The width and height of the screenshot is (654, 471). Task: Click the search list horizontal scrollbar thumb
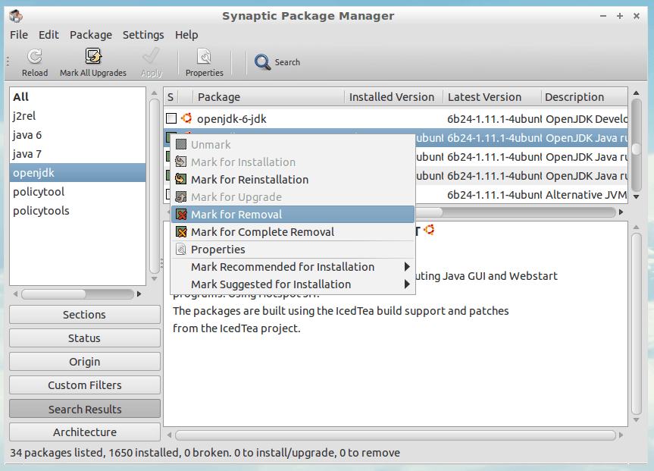54,294
